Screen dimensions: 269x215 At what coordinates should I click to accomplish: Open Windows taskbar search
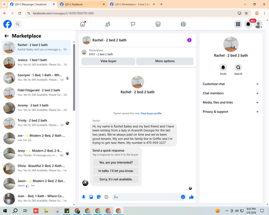coord(15,211)
